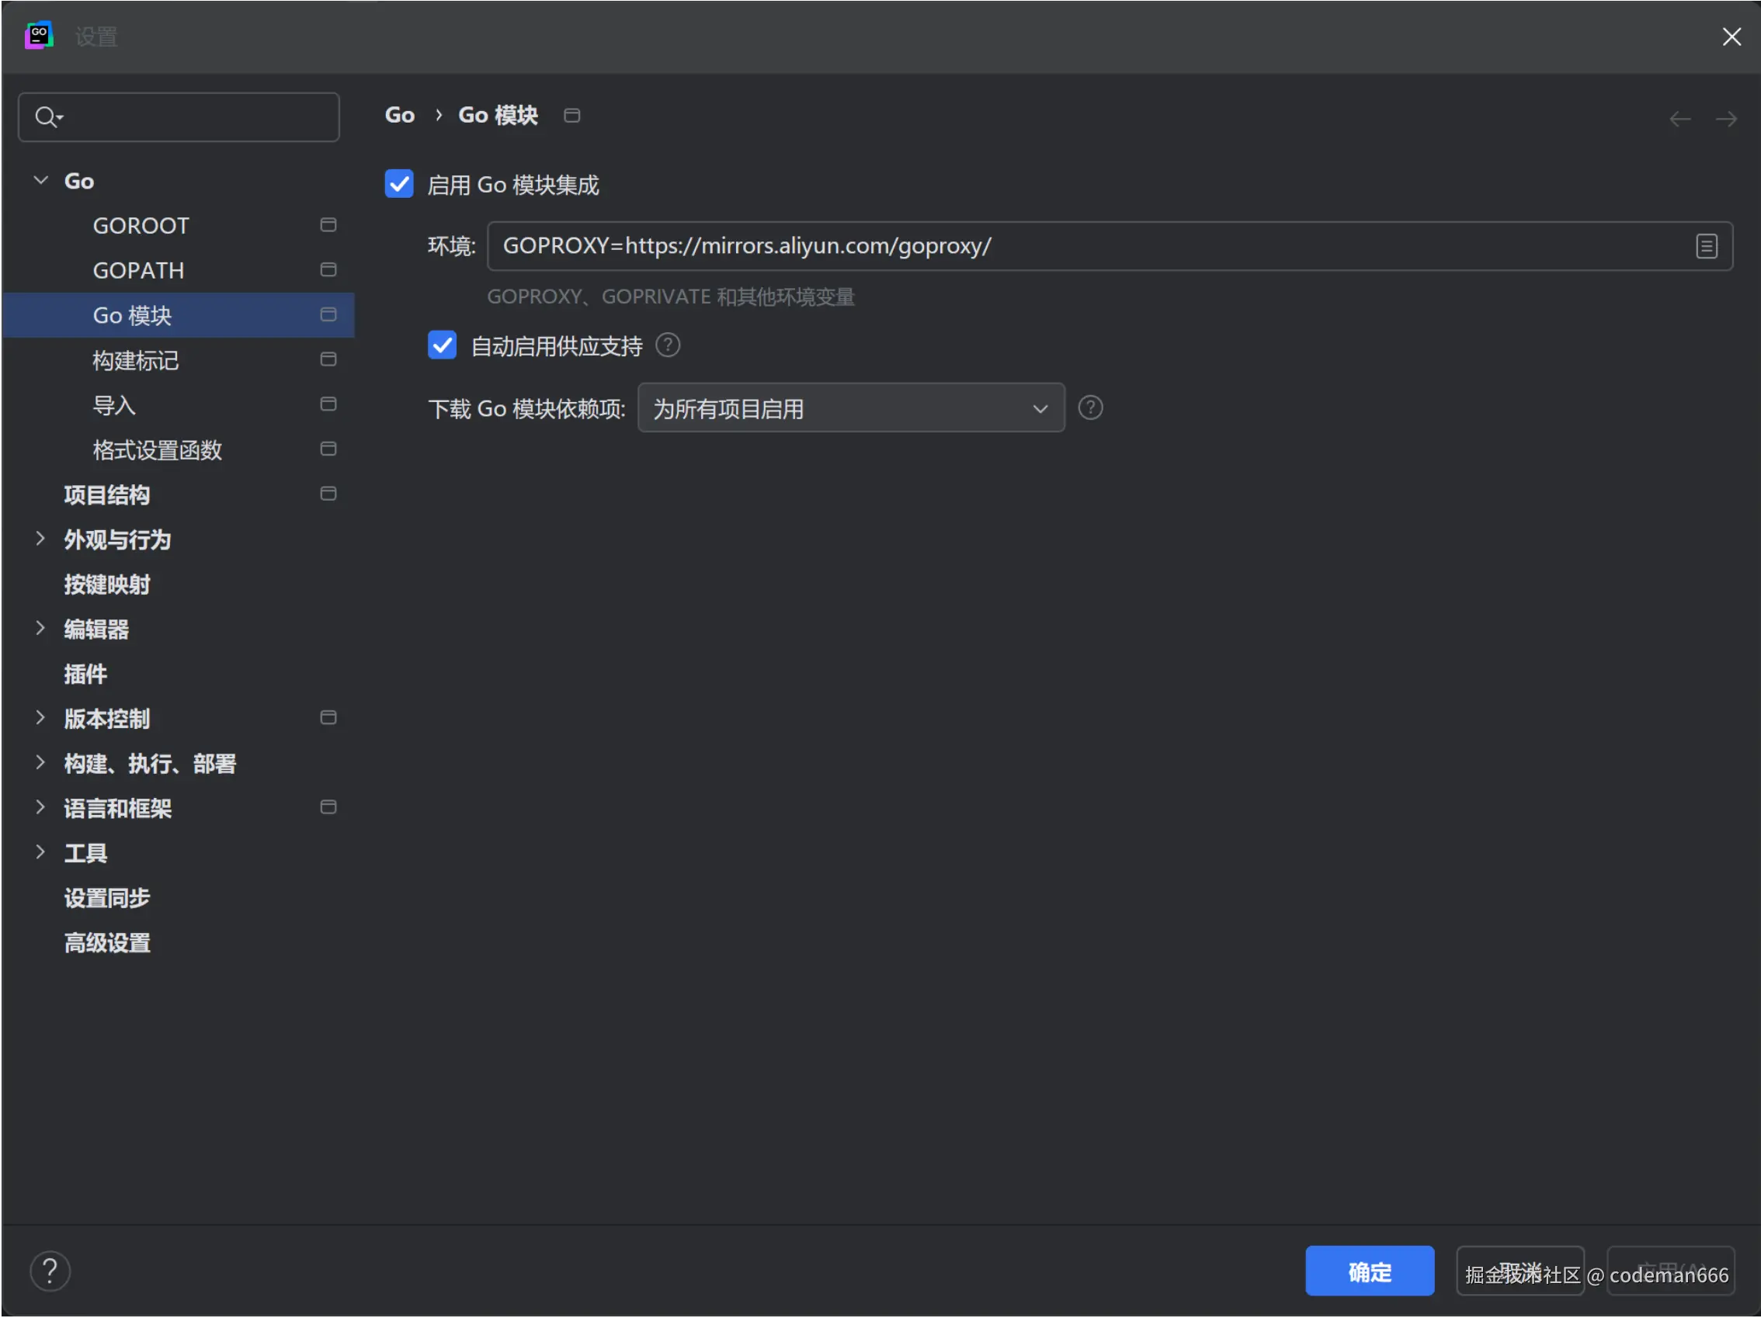Select GOPATH in settings tree
This screenshot has height=1318, width=1761.
[138, 271]
